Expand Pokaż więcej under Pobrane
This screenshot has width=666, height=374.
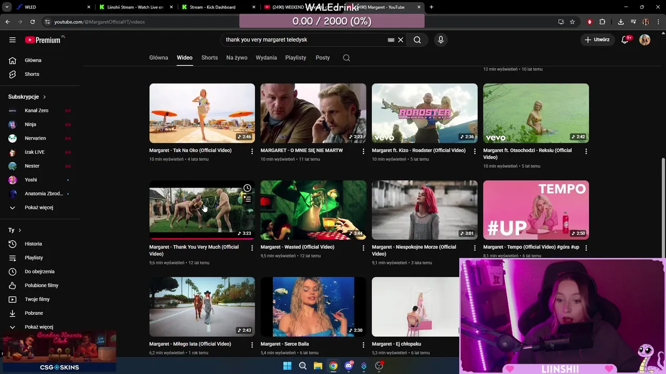pos(40,327)
